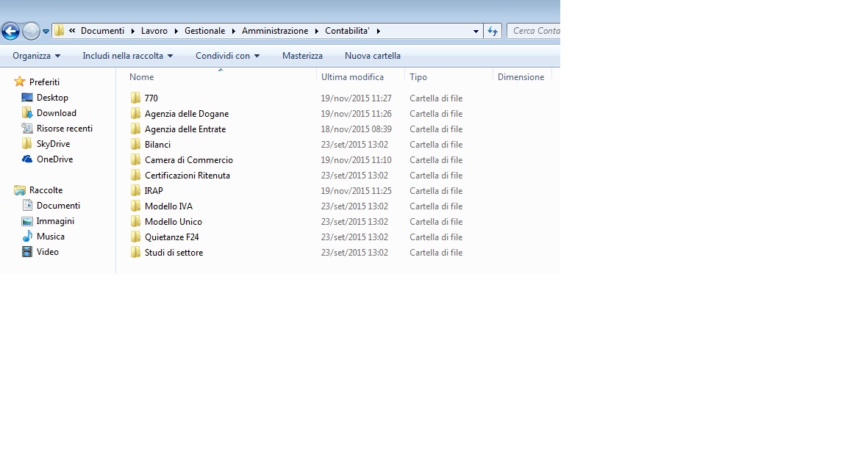Viewport: 847px width, 476px height.
Task: Open the Condividi con dropdown
Action: pyautogui.click(x=227, y=56)
